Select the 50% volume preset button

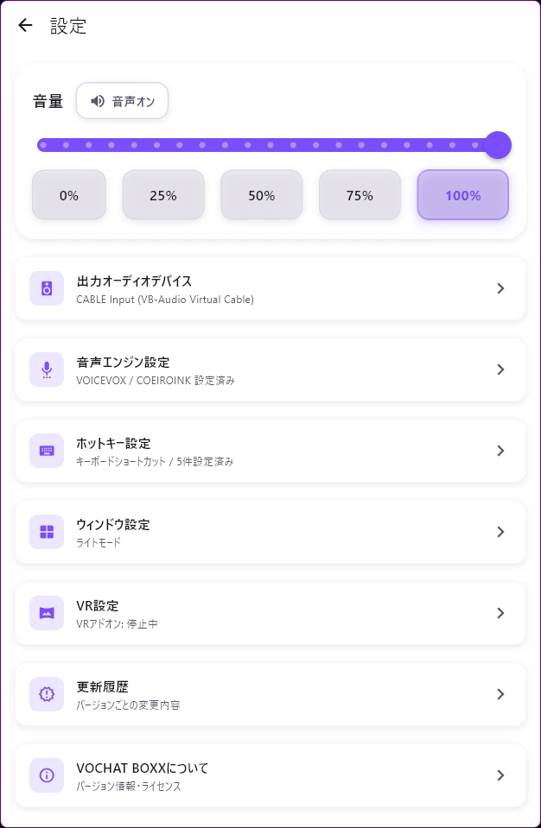[261, 194]
